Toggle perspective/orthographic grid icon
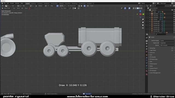This screenshot has width=175, height=98. (x=143, y=28)
